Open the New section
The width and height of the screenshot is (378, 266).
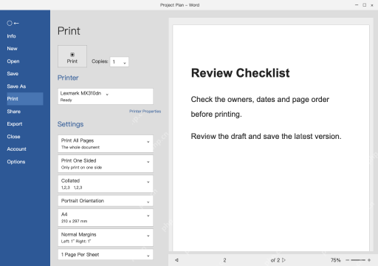click(x=12, y=49)
